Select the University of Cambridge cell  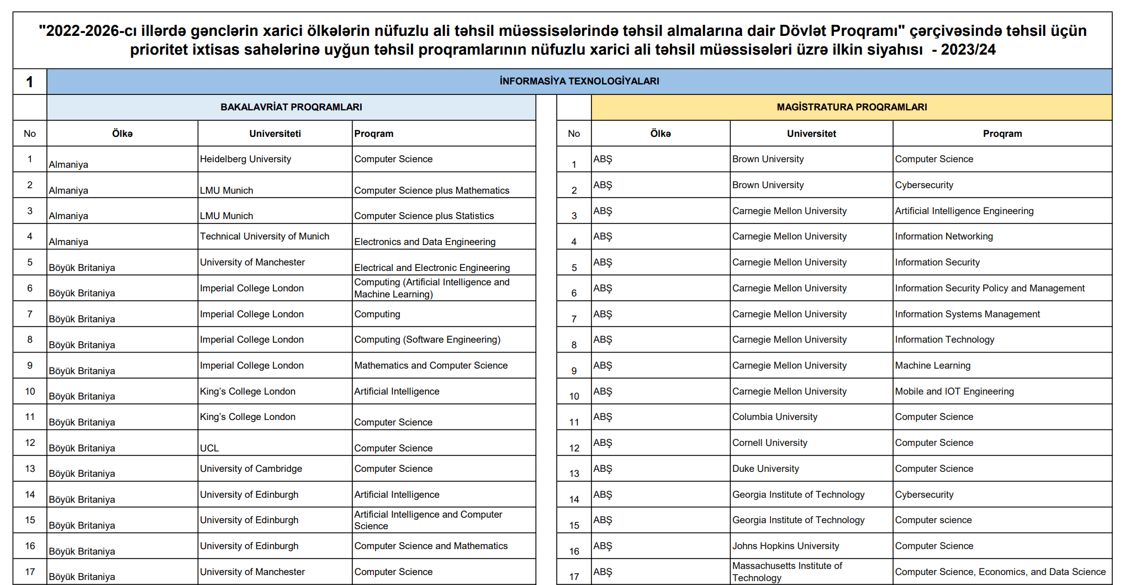click(x=252, y=468)
